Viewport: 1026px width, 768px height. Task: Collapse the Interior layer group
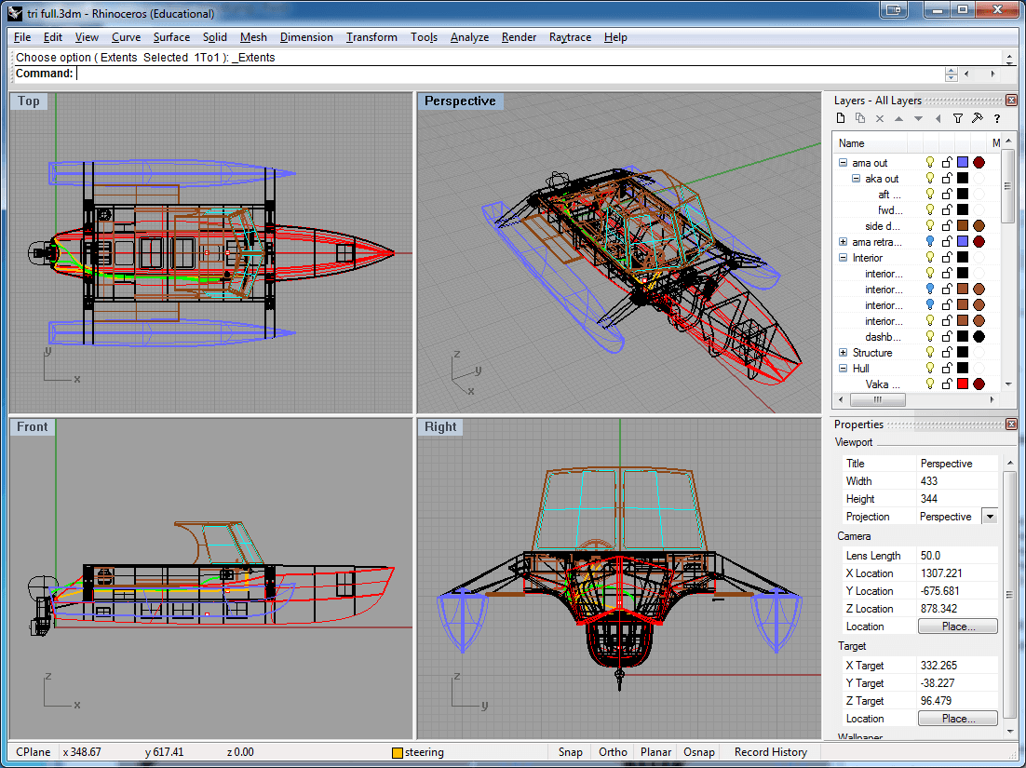[844, 258]
